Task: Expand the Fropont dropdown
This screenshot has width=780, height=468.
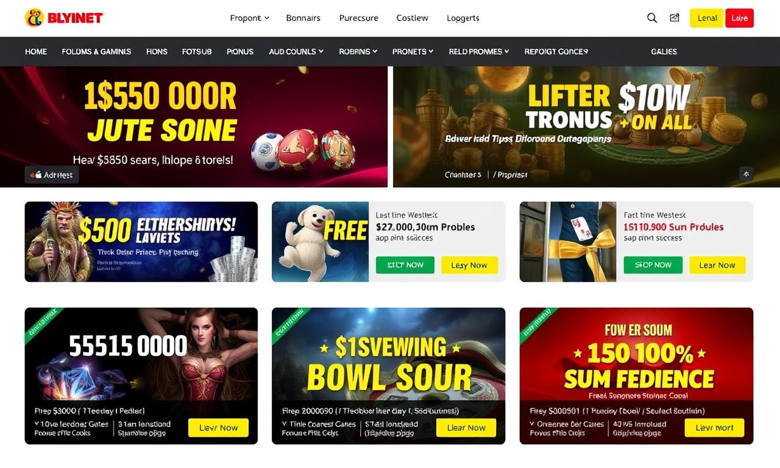Action: pyautogui.click(x=249, y=18)
